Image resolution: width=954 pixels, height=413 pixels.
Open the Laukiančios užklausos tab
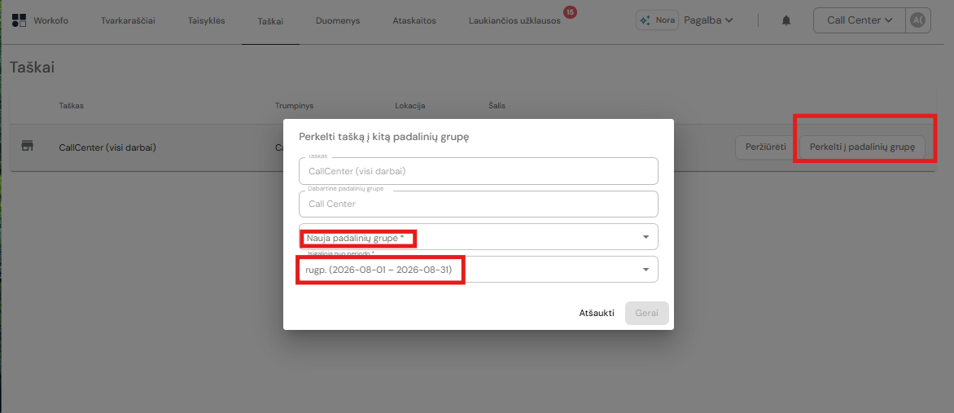click(514, 20)
